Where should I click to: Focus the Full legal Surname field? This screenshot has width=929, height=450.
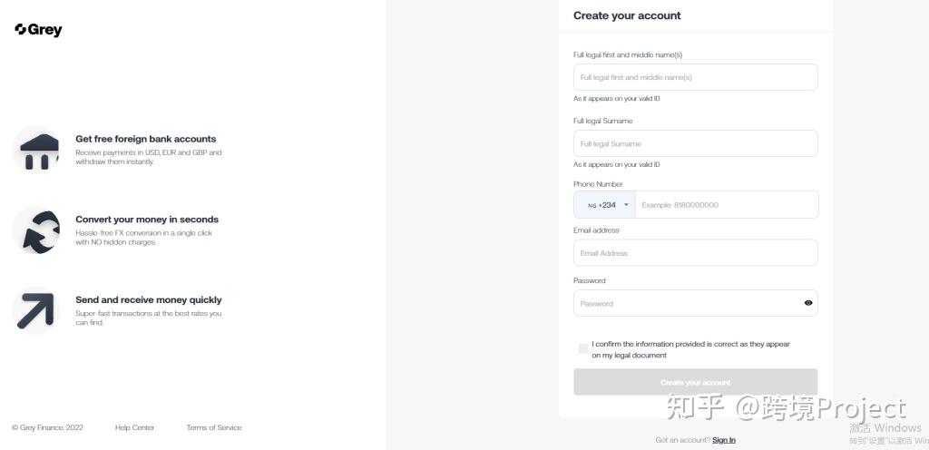point(695,143)
